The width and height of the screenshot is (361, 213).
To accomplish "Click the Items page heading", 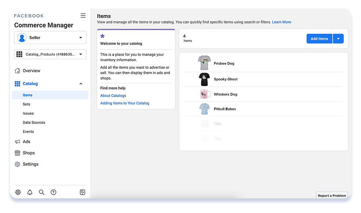I will [104, 16].
